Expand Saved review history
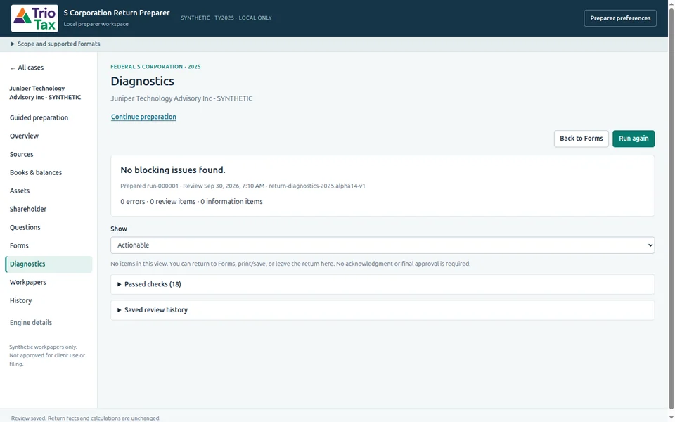The height and width of the screenshot is (422, 675). tap(382, 310)
